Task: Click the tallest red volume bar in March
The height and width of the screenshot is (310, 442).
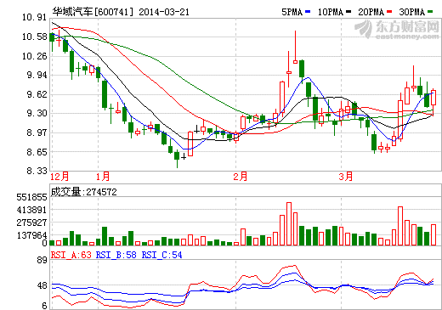Action: [400, 226]
